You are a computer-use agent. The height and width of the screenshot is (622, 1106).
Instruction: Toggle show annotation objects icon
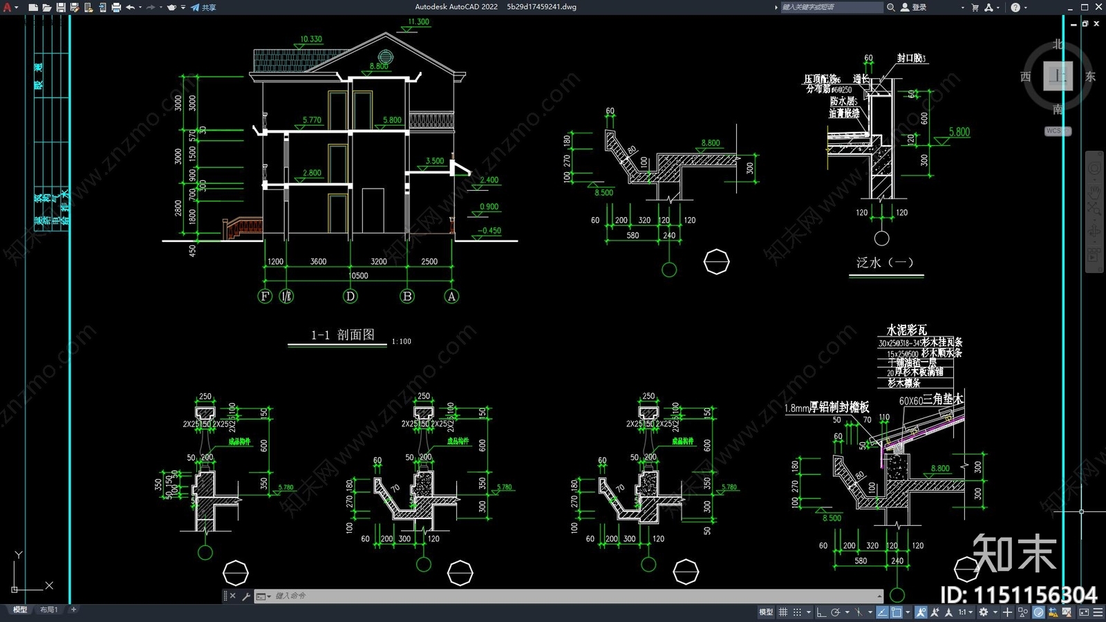(x=921, y=612)
